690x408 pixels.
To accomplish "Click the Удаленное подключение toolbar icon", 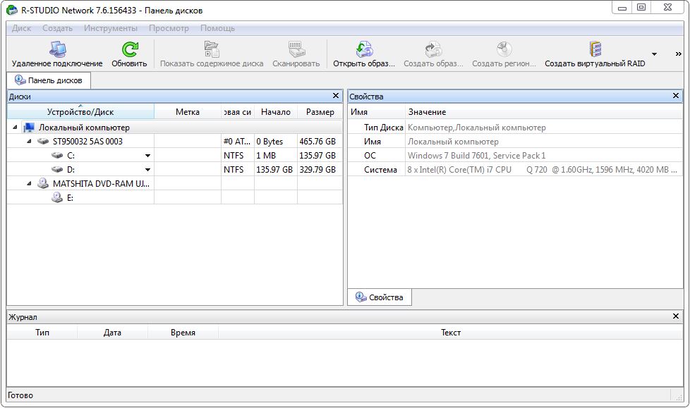I will (57, 49).
